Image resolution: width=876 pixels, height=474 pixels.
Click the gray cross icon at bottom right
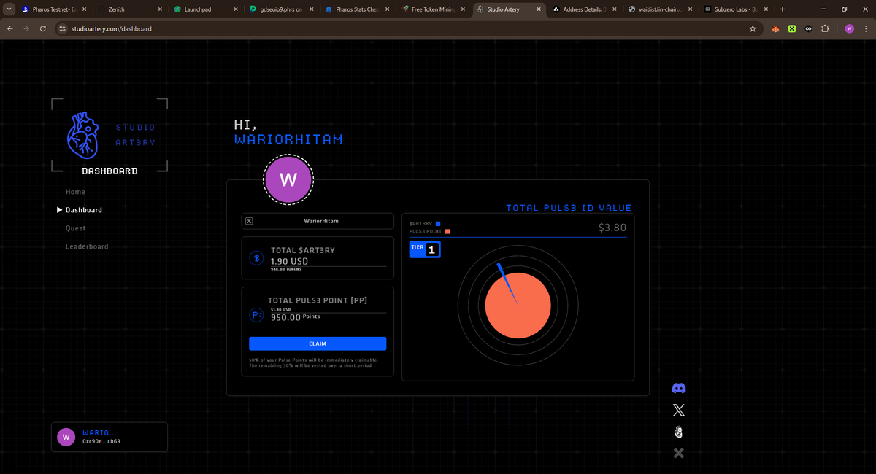pos(679,454)
